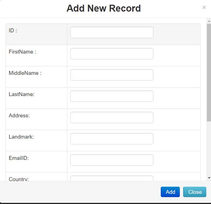Click the 'Address:' label text

[x=19, y=115]
